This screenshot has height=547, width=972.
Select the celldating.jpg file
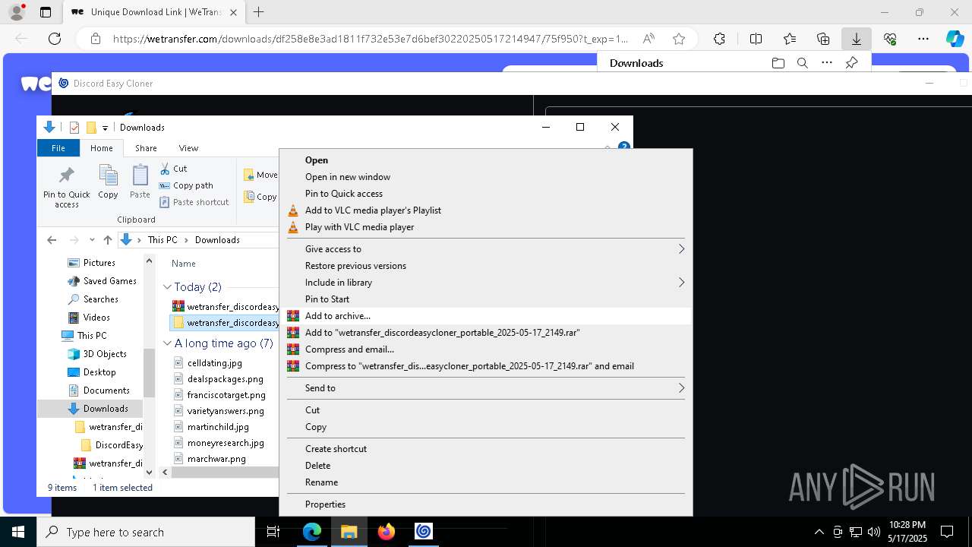click(215, 363)
